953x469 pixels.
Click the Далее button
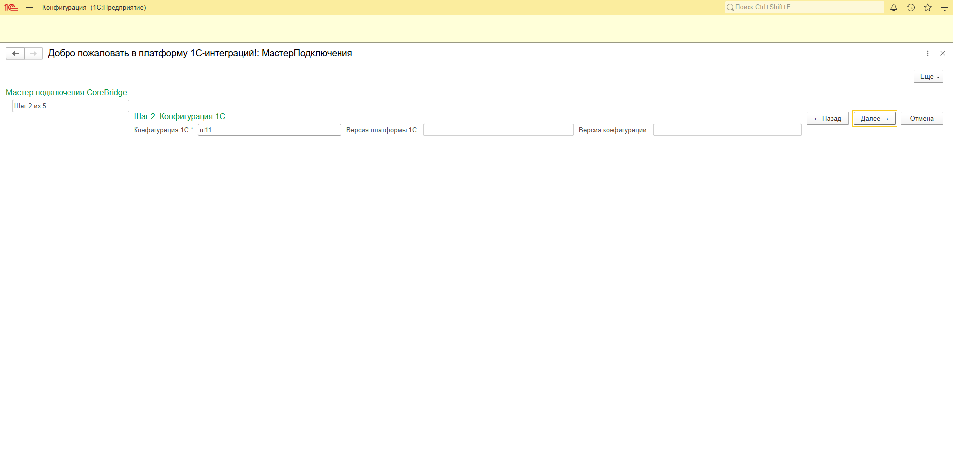pos(875,118)
